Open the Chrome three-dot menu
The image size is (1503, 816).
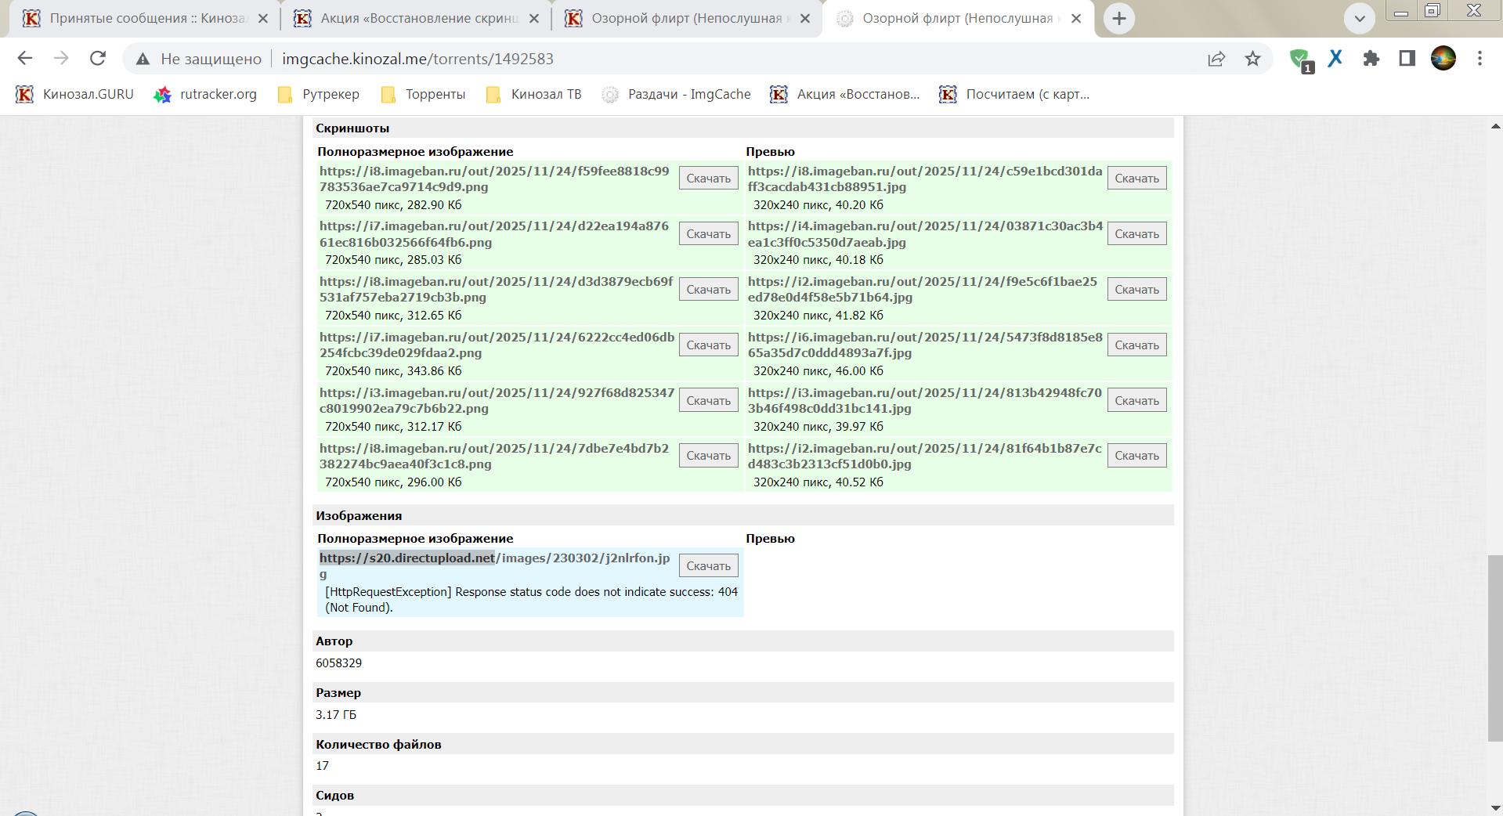[x=1480, y=59]
